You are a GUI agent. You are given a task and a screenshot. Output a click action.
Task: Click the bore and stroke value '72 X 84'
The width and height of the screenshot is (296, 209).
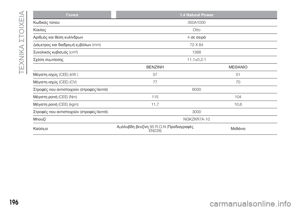pos(196,45)
